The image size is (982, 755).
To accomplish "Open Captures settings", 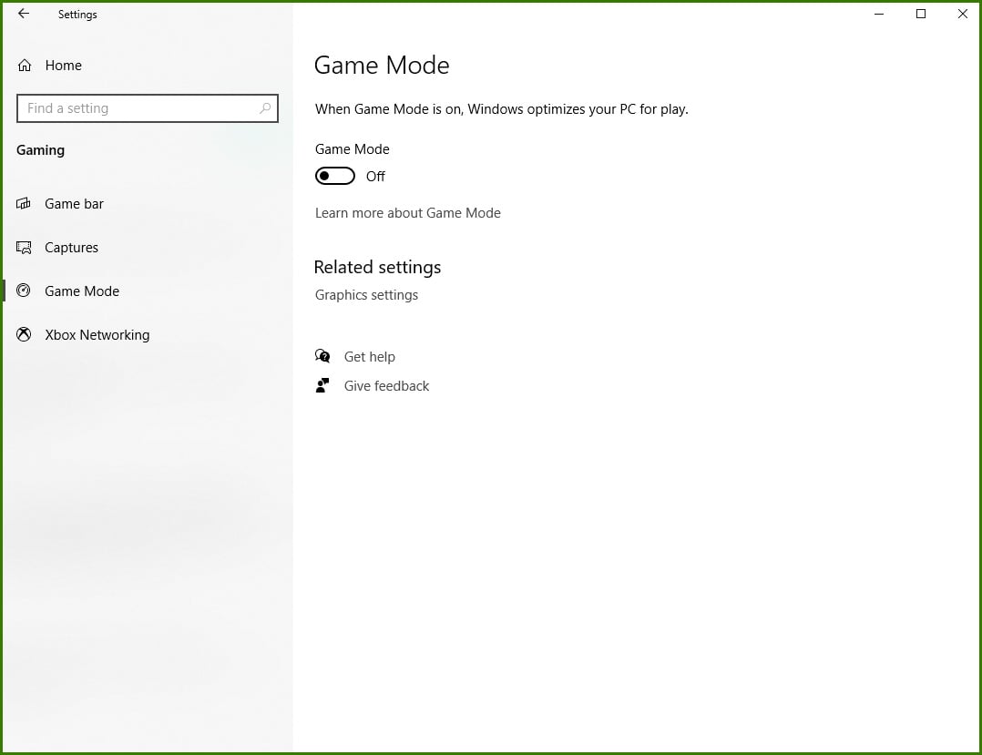I will (71, 248).
